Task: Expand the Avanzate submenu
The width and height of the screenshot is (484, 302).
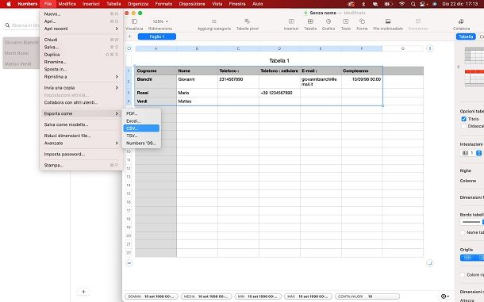Action: (81, 143)
